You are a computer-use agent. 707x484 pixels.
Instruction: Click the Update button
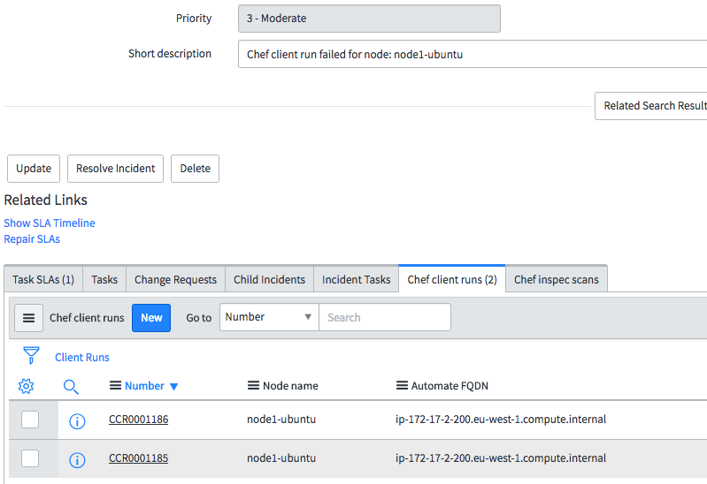(34, 169)
